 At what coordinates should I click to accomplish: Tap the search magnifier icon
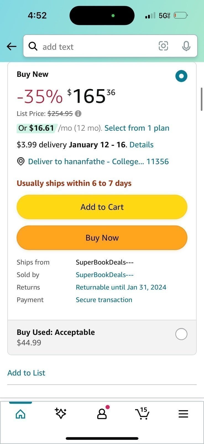pos(33,46)
